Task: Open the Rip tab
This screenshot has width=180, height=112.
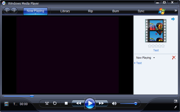Action: [90, 11]
